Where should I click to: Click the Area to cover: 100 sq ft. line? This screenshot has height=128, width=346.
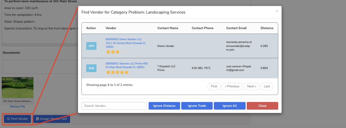coord(22,8)
